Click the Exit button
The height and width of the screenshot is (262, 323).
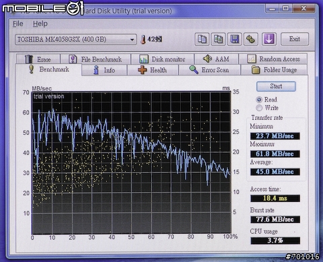(295, 39)
